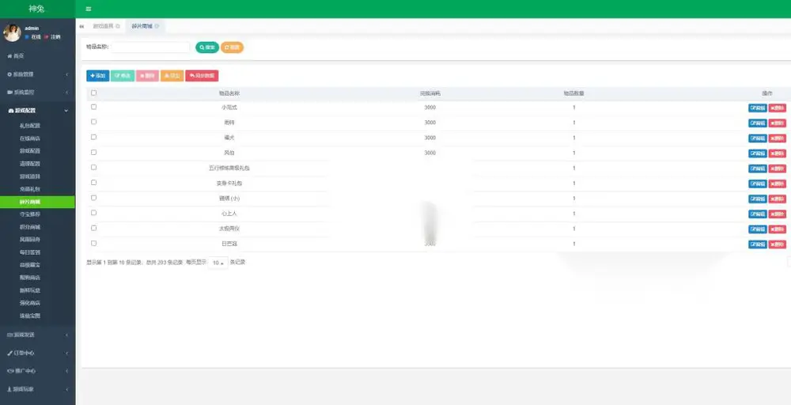Open 在线商店 in the sidebar
Screen dimensions: 791x405
coord(30,138)
